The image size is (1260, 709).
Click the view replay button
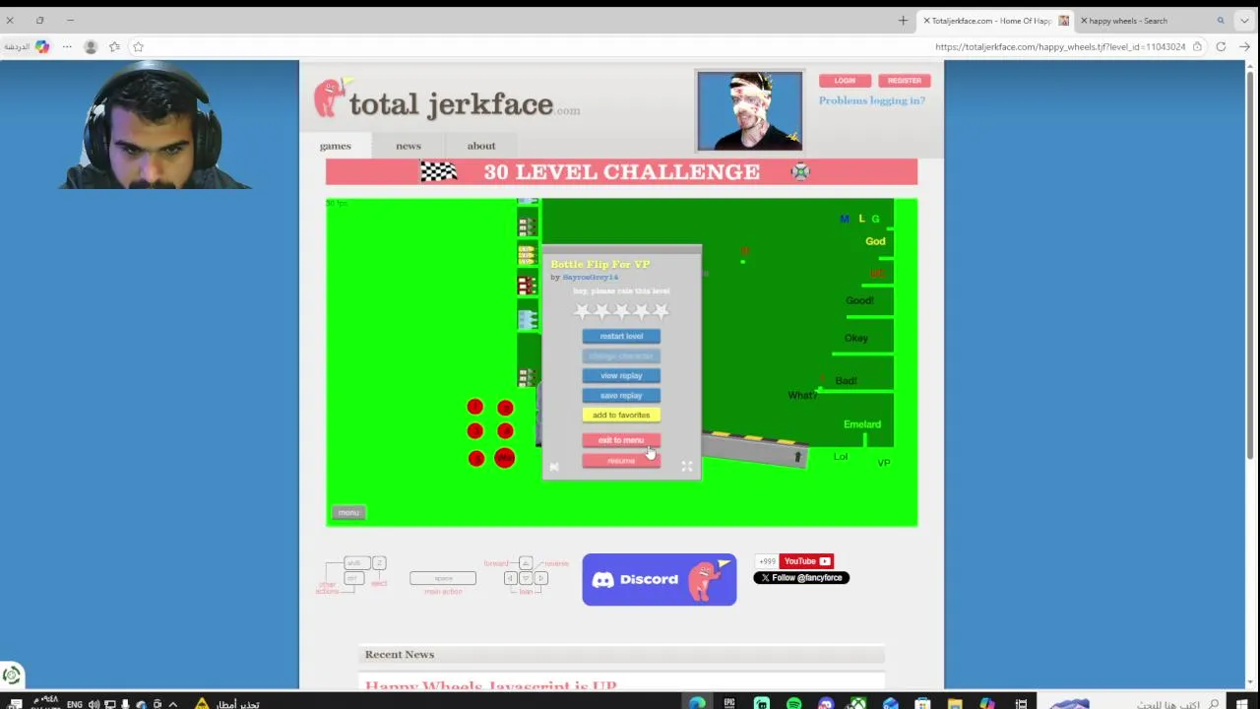tap(621, 375)
